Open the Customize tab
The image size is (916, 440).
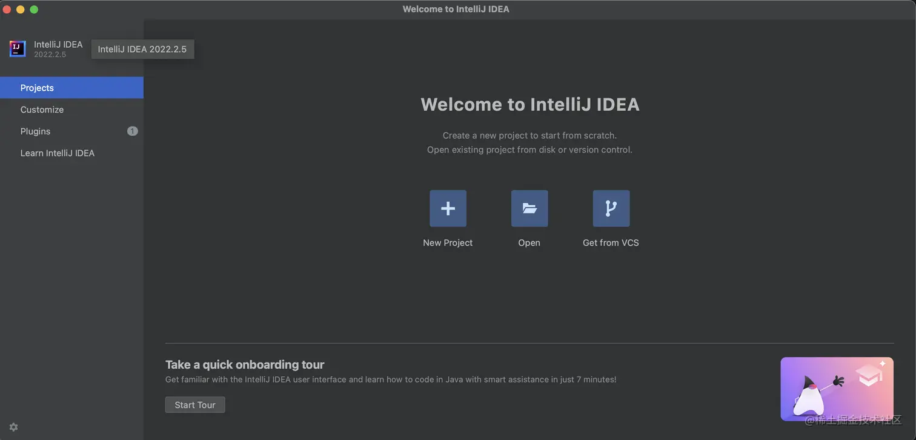71,110
